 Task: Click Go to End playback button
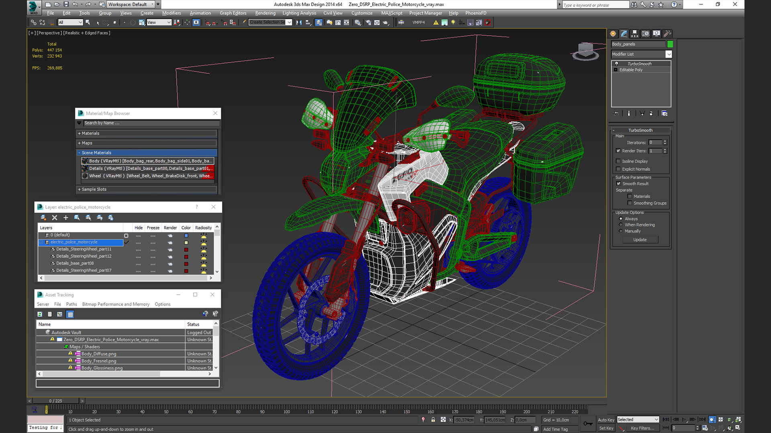[x=702, y=420]
